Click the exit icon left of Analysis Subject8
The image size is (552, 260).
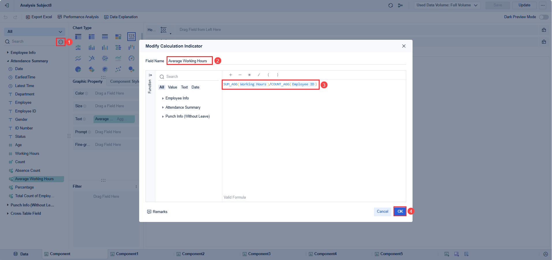[7, 5]
